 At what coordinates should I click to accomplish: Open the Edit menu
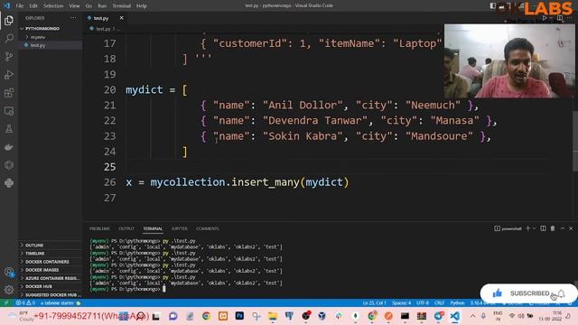[x=33, y=6]
